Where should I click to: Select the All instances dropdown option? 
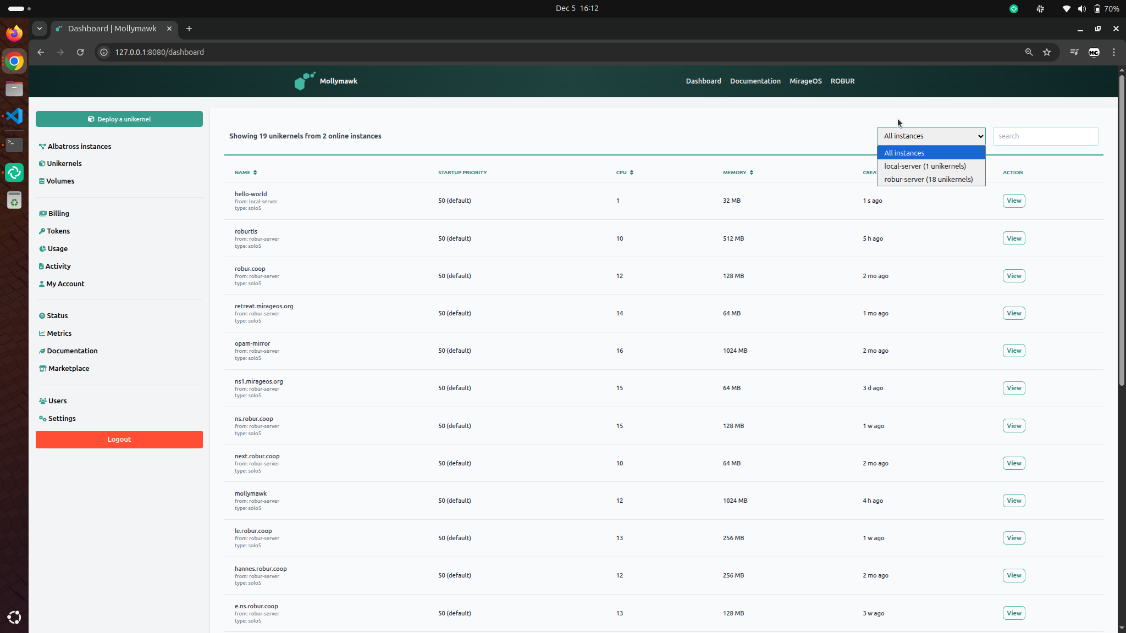tap(904, 153)
